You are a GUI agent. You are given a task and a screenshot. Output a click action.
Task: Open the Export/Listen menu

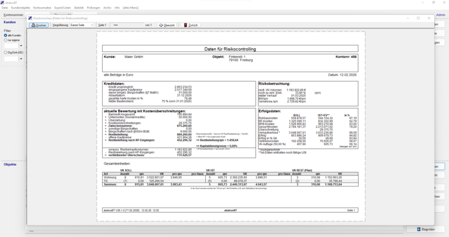pyautogui.click(x=62, y=8)
